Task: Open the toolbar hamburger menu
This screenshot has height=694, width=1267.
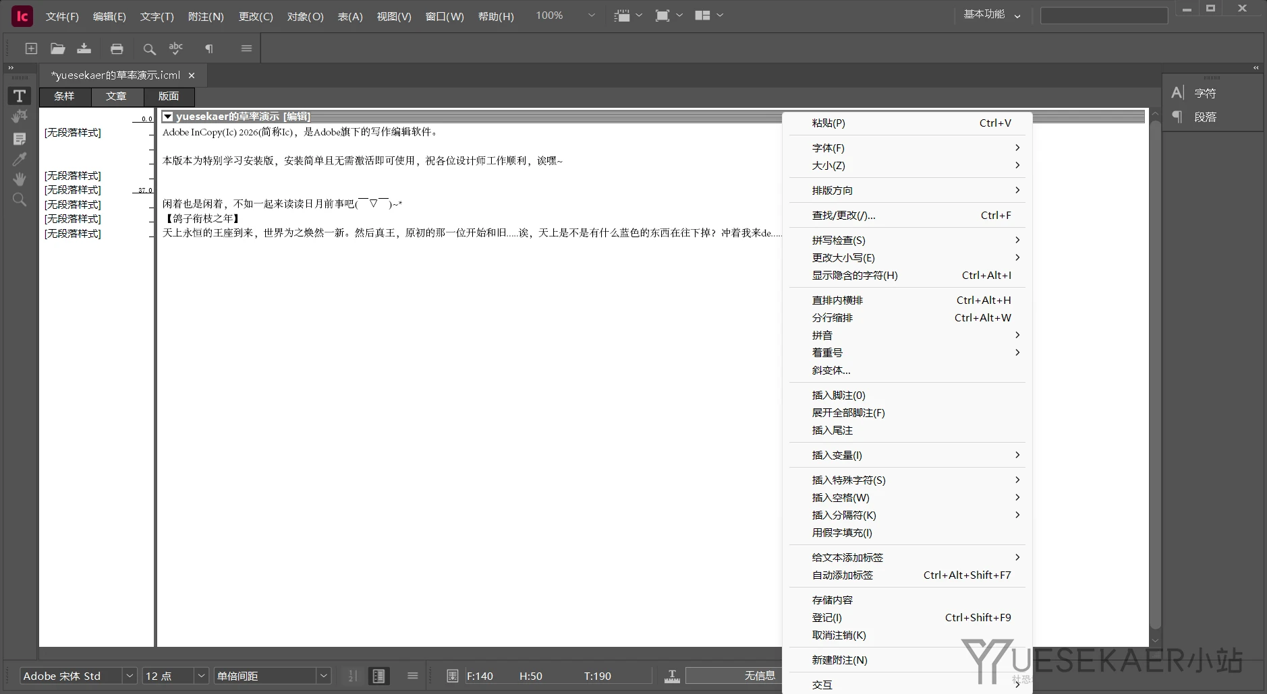Action: 246,49
